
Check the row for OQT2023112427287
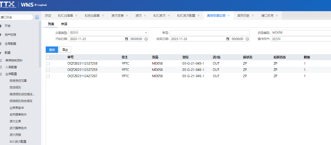[48, 76]
